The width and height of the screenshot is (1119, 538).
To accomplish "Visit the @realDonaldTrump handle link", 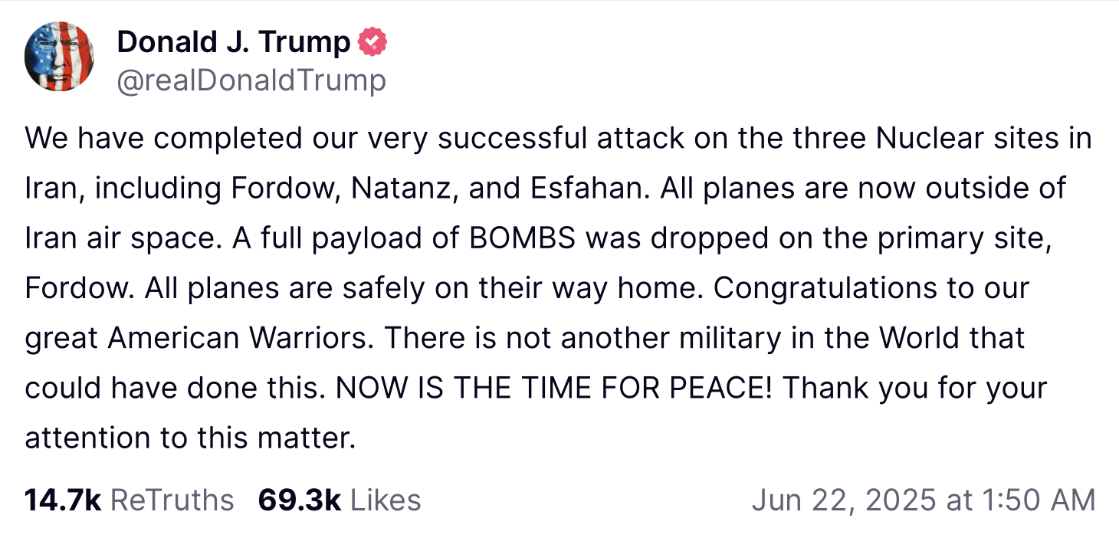I will (251, 80).
